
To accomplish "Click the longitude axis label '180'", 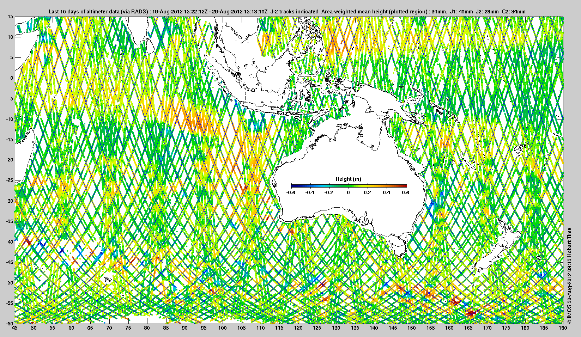I will [525, 328].
